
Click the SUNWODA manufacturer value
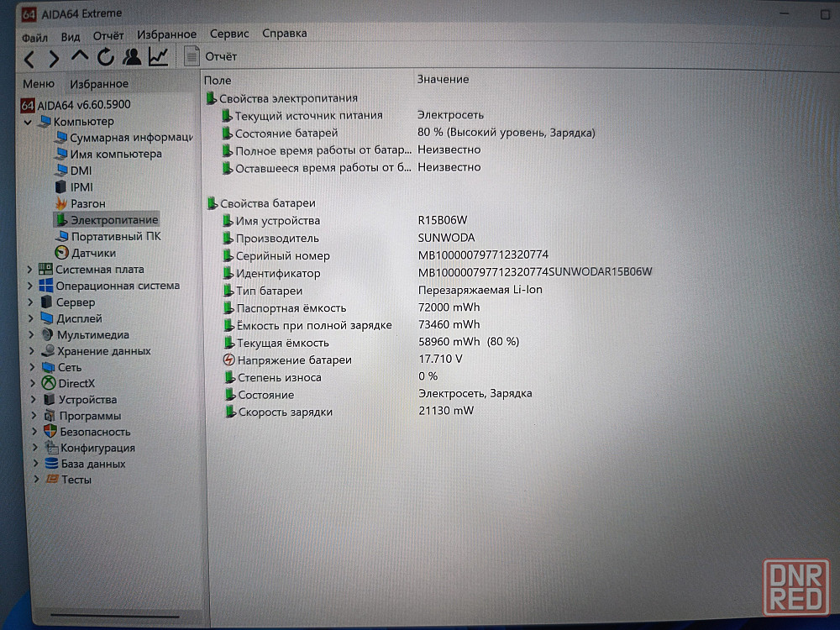coord(446,238)
